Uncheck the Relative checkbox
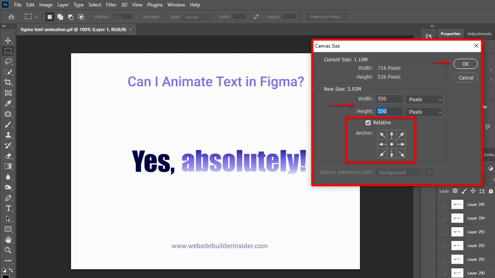 pyautogui.click(x=368, y=122)
